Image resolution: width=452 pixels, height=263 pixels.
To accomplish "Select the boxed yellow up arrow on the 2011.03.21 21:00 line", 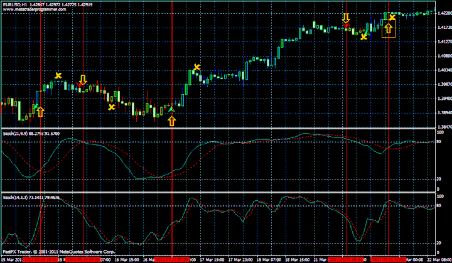I will point(389,28).
